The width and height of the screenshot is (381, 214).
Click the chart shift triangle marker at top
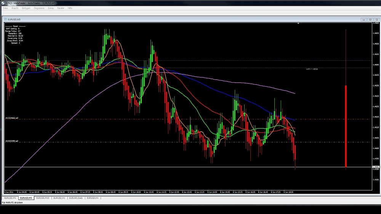click(x=298, y=23)
